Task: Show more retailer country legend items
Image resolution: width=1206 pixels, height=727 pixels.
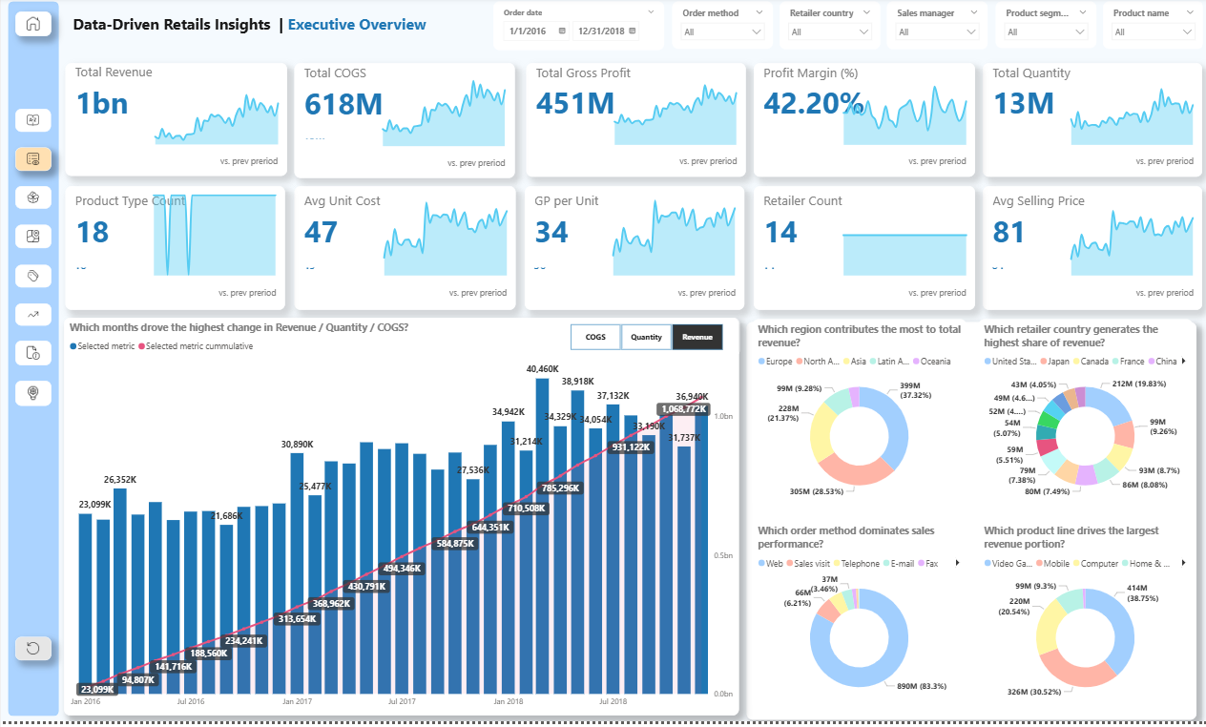Action: [x=1185, y=362]
